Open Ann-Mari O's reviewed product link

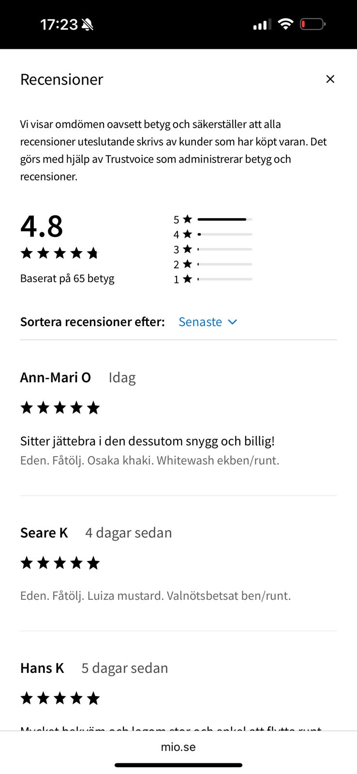tap(149, 460)
